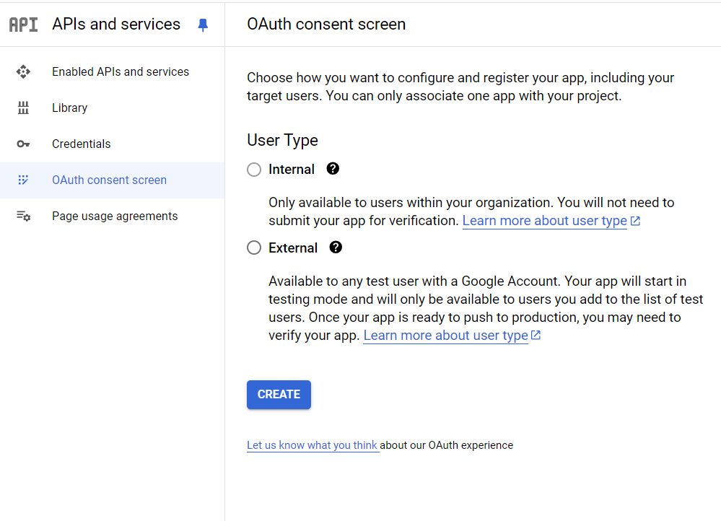Click the API logo icon
The image size is (721, 521).
tap(23, 25)
